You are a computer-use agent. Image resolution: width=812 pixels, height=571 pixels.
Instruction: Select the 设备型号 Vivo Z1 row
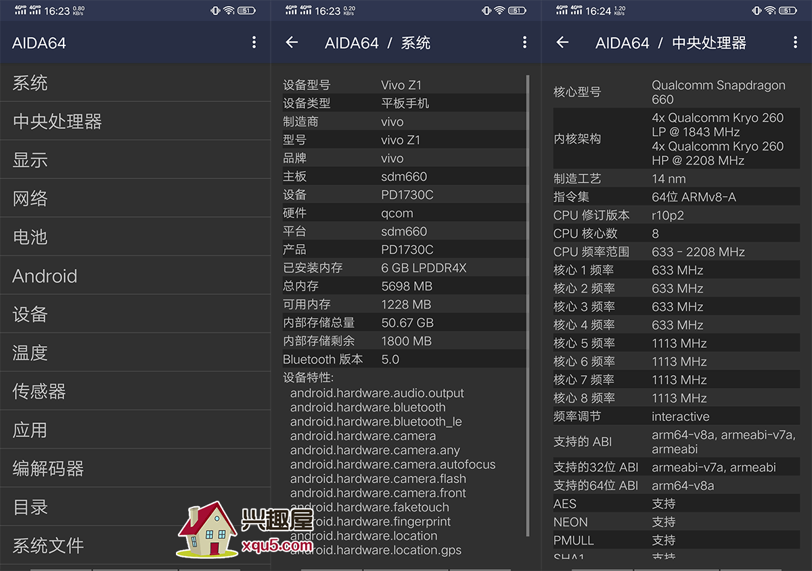(x=404, y=85)
